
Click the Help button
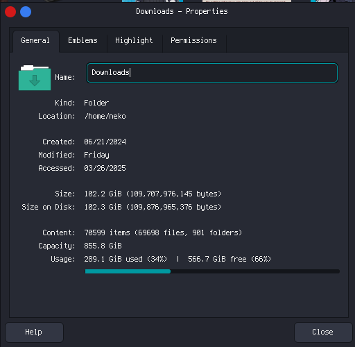coord(34,332)
